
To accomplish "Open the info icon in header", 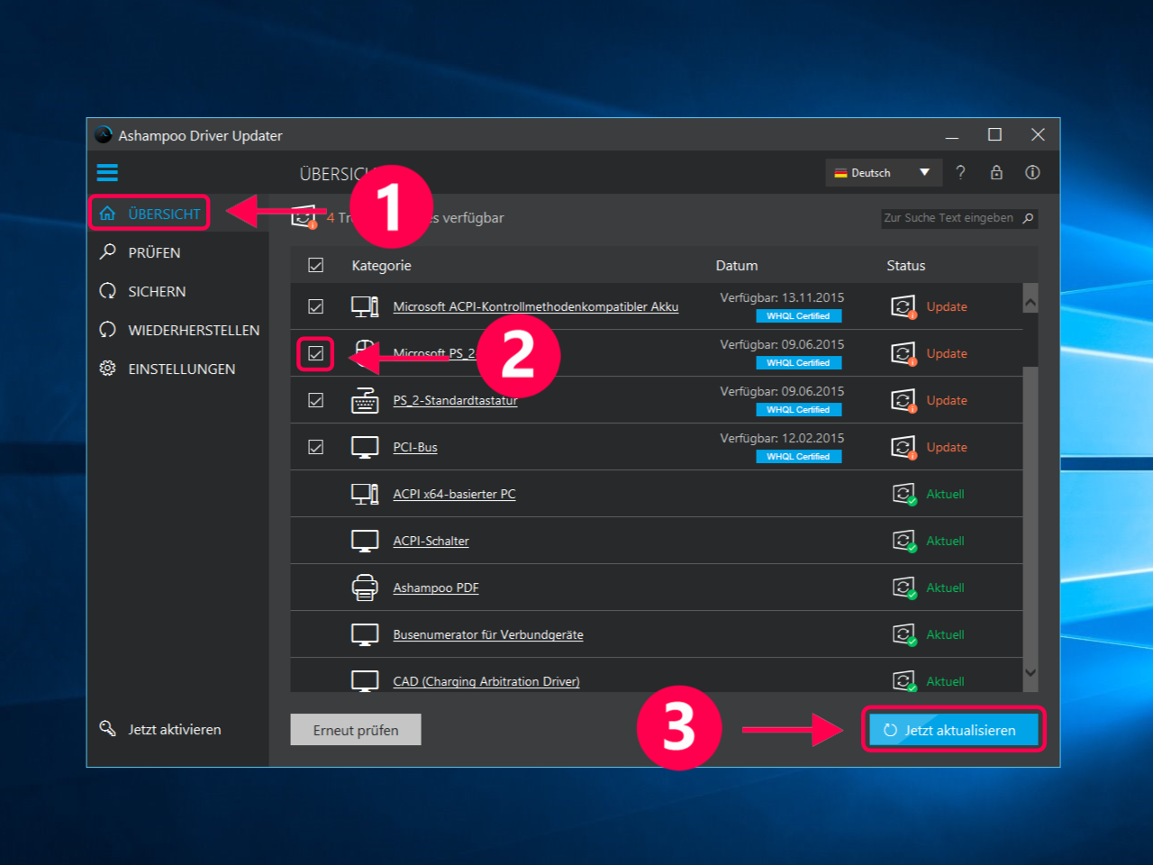I will click(x=1032, y=172).
